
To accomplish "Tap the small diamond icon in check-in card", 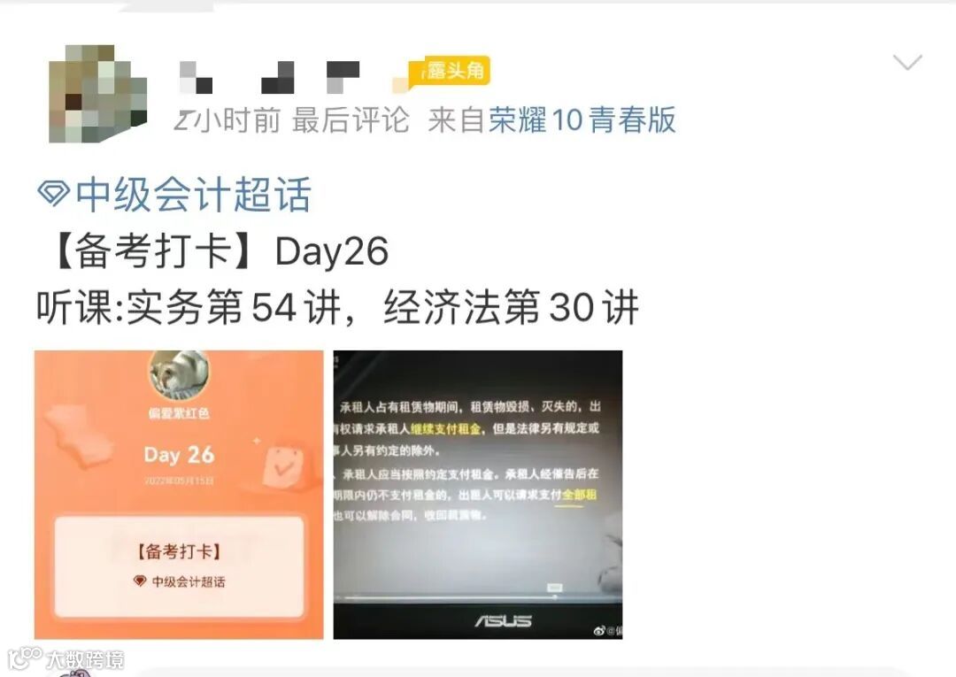I will coord(140,581).
